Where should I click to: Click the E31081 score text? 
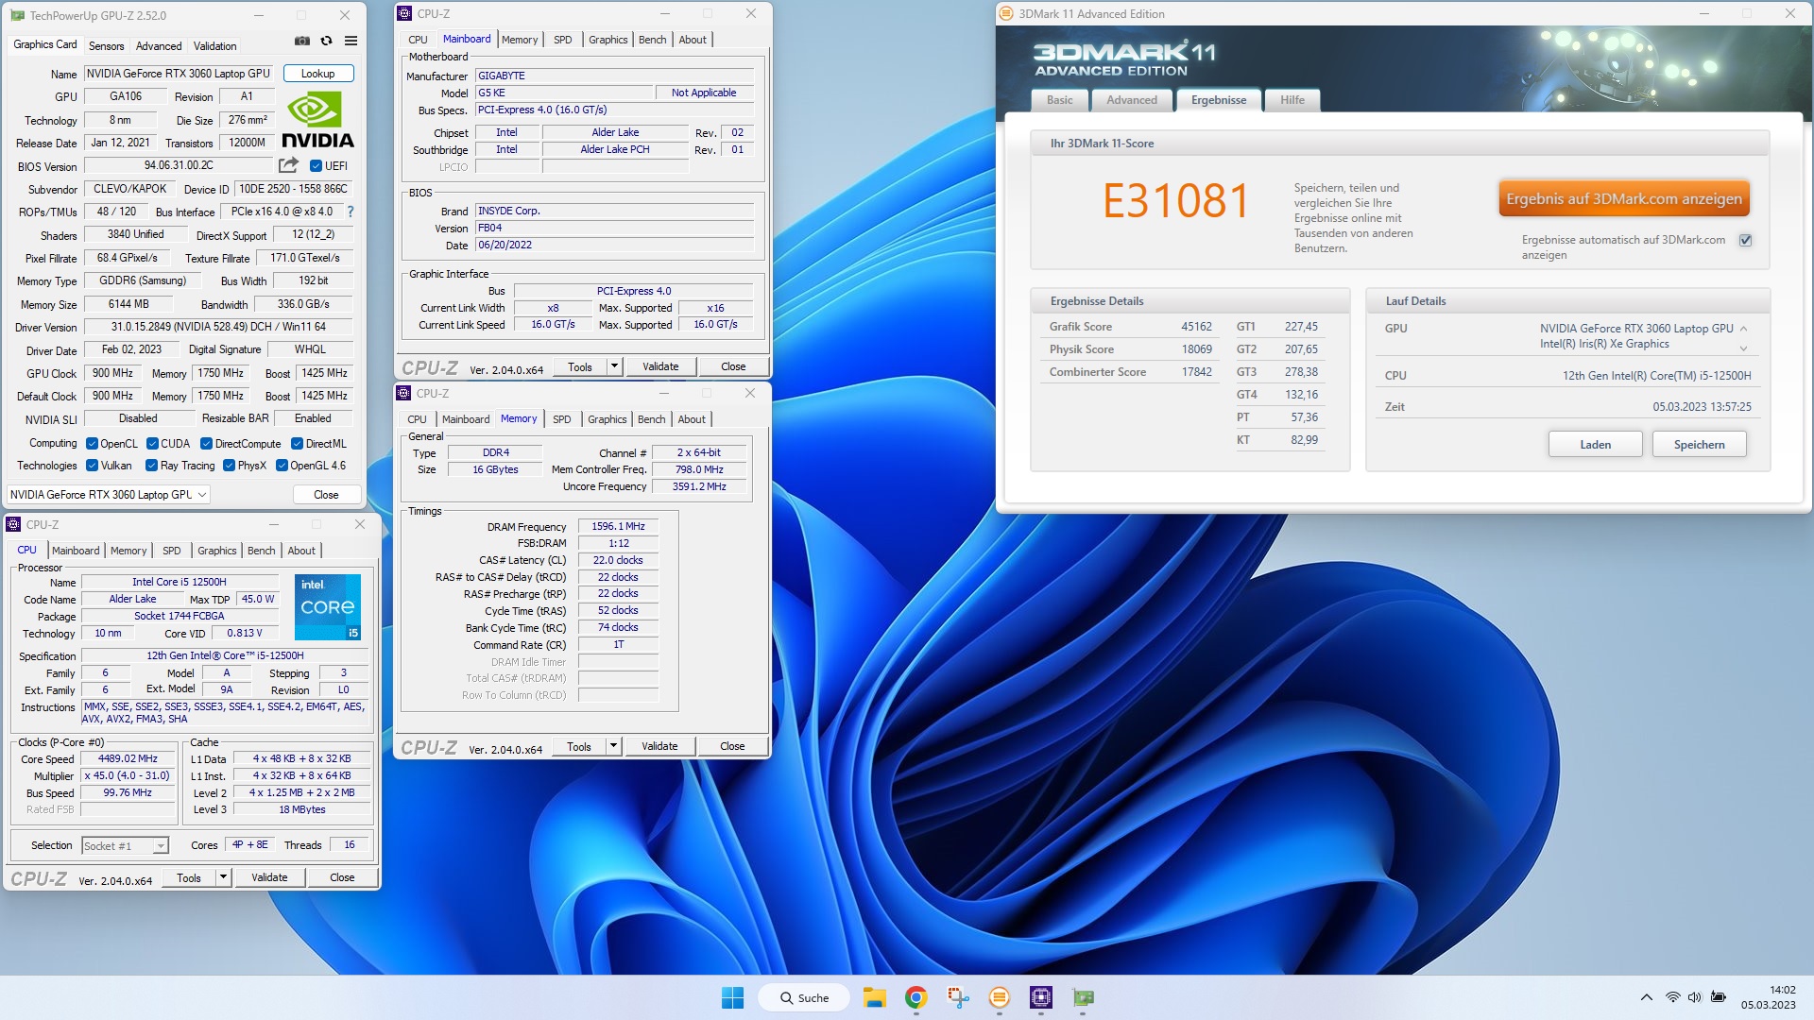tap(1176, 201)
